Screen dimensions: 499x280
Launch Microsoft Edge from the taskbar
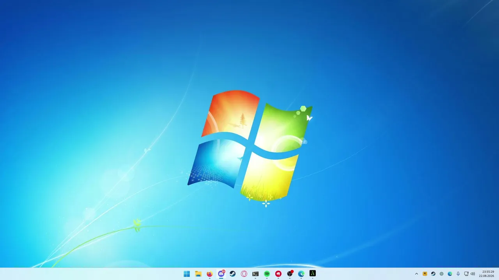[x=301, y=274]
